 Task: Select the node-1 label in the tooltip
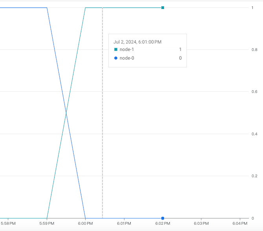[127, 49]
